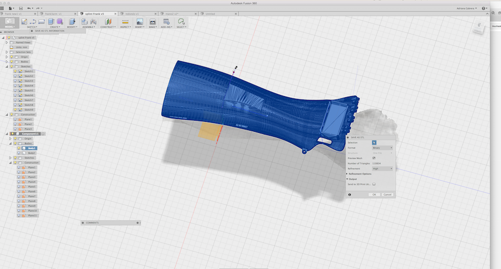The image size is (501, 269).
Task: Select the Joint assemble tool
Action: 94,21
